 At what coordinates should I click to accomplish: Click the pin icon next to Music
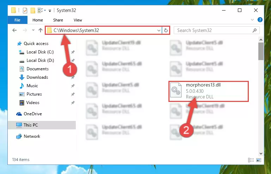73,86
